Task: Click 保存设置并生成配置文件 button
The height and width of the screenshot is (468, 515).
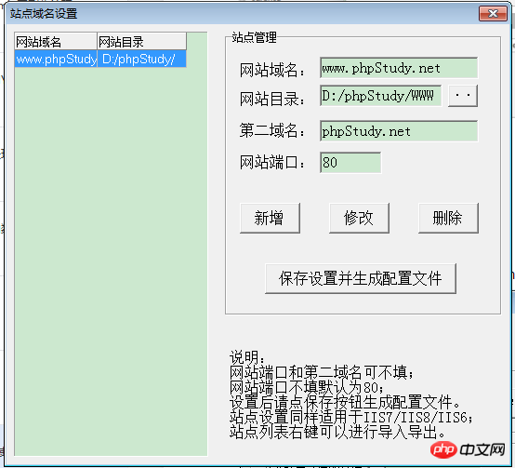Action: point(361,278)
